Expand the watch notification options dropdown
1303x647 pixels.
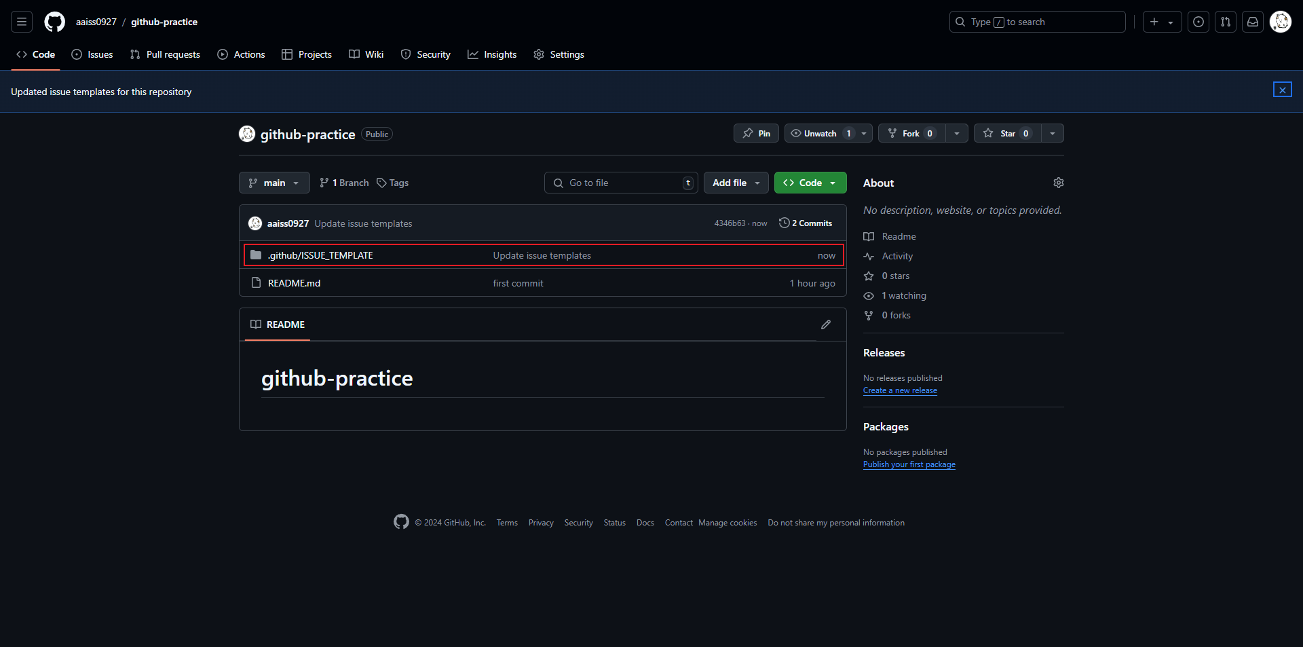click(x=864, y=133)
